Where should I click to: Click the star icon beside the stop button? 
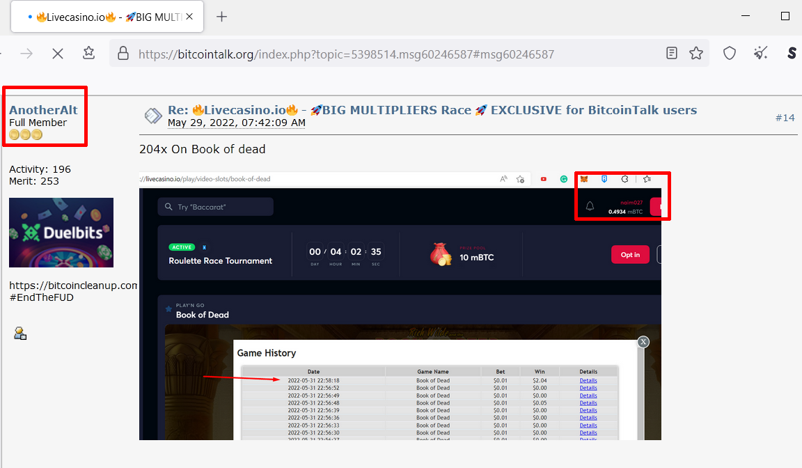(89, 53)
